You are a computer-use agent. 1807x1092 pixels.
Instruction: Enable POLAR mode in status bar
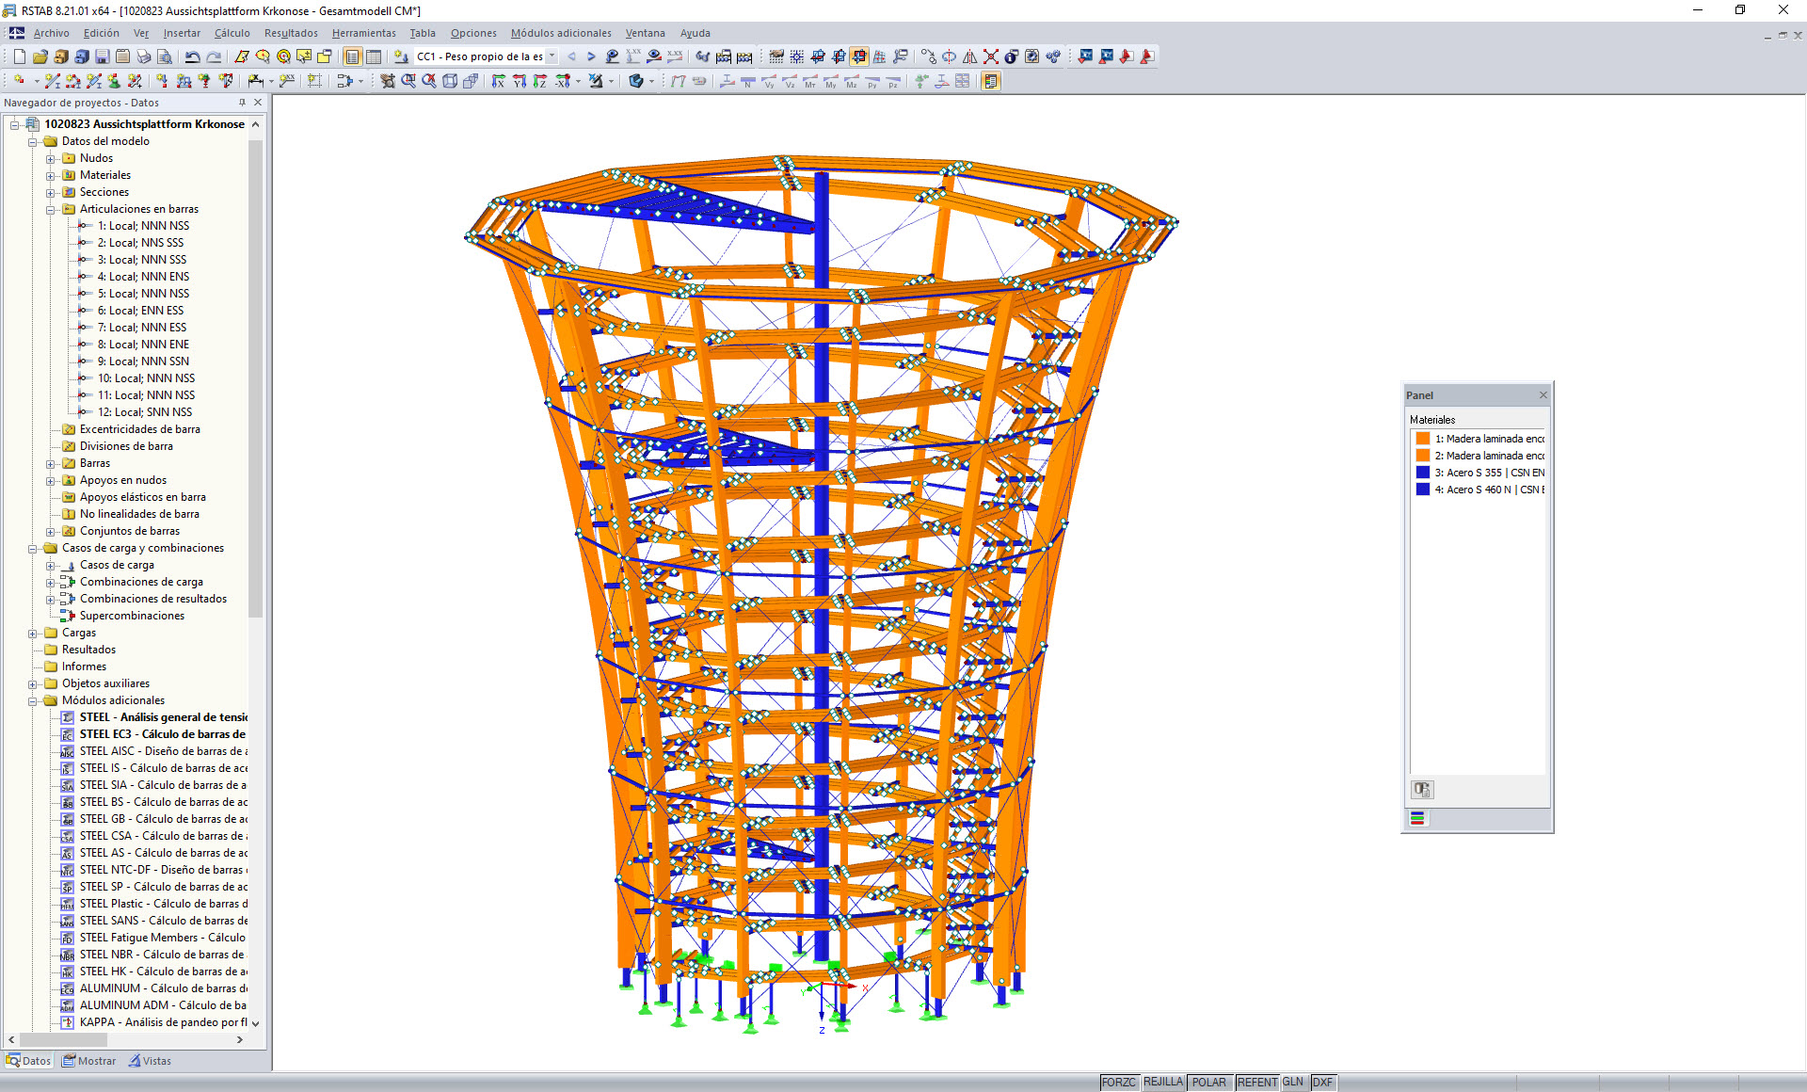point(1210,1082)
